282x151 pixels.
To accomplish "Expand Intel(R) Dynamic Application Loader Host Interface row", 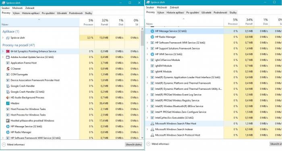I will tap(147, 77).
